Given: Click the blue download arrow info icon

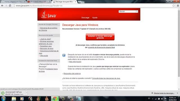Looking at the screenshot, I should [64, 55].
